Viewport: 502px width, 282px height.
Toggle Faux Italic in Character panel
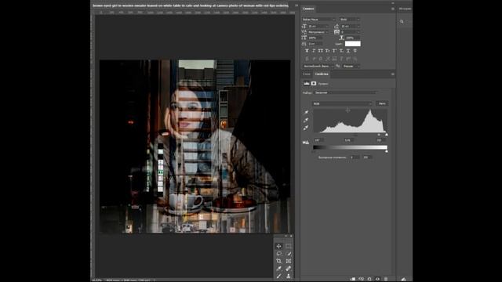coord(314,51)
